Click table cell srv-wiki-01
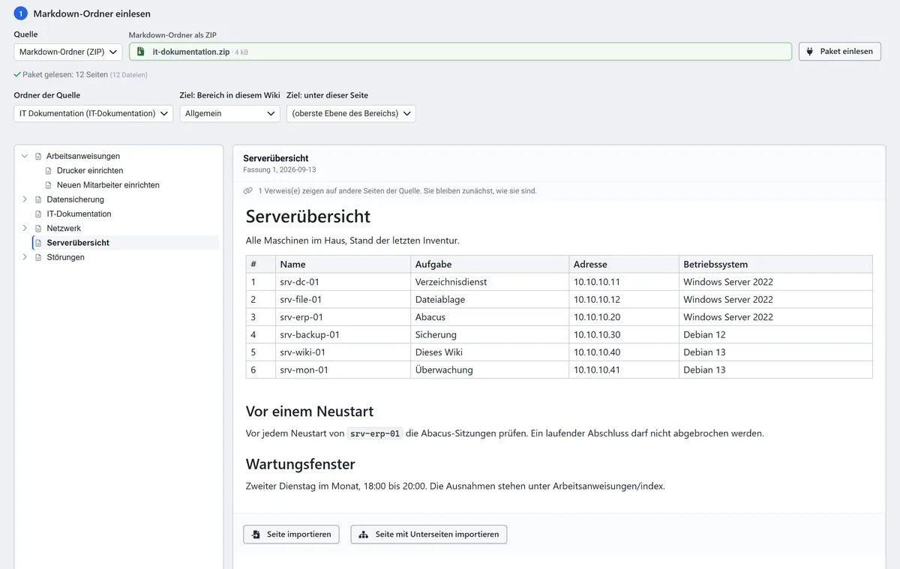Viewport: 900px width, 569px height. tap(343, 352)
